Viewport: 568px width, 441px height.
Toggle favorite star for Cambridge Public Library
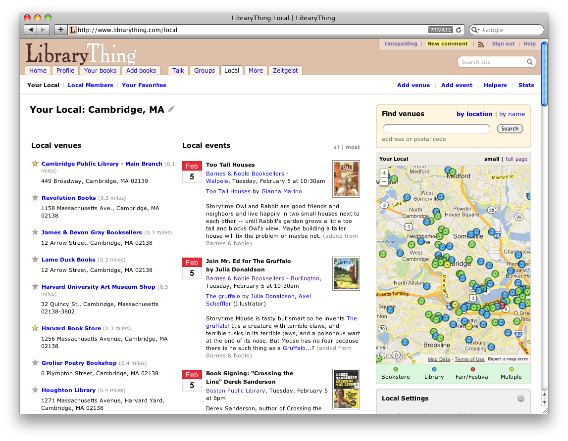coord(35,164)
